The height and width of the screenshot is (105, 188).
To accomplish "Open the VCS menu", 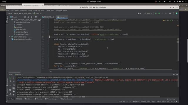I will coord(53,10).
